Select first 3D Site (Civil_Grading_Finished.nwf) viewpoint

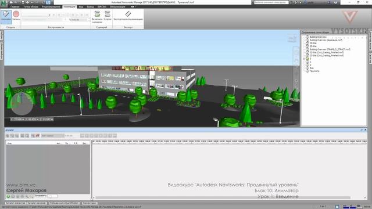click(x=327, y=52)
